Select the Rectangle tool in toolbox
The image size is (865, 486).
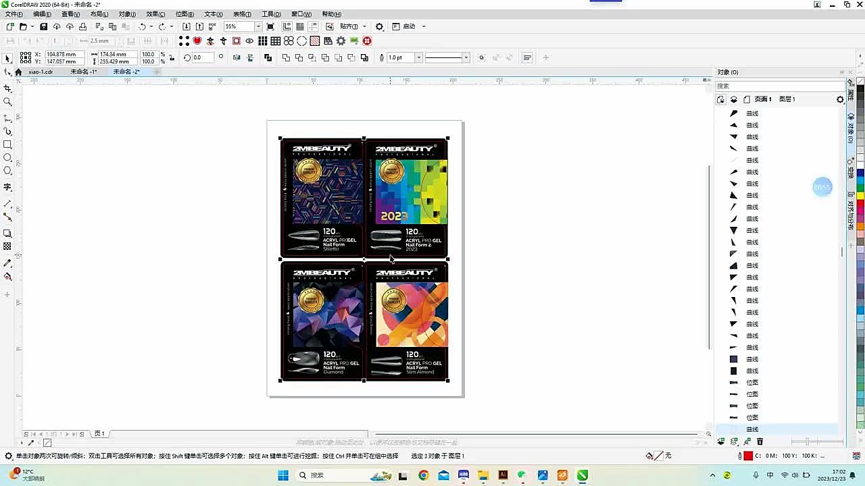(7, 144)
